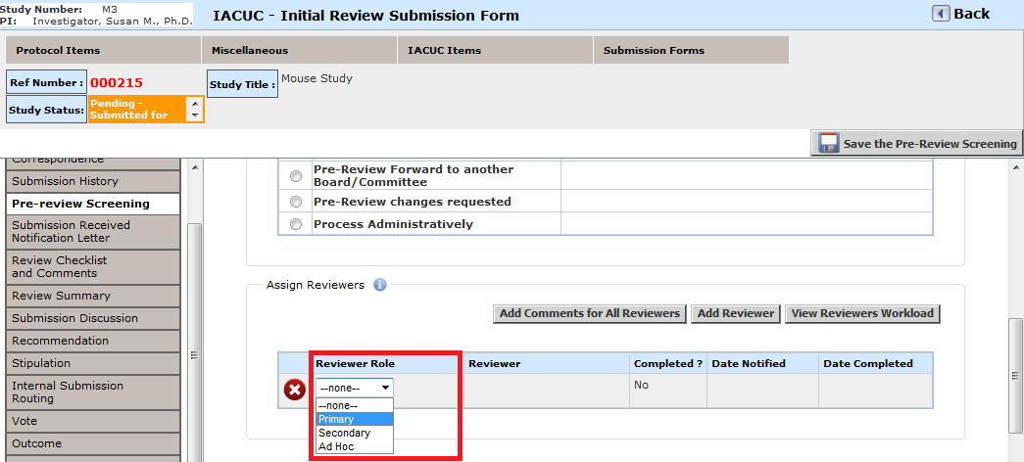This screenshot has height=462, width=1024.
Task: Step Study Status value down arrow
Action: 195,115
